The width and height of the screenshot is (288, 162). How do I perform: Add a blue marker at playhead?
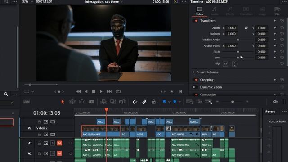175,102
